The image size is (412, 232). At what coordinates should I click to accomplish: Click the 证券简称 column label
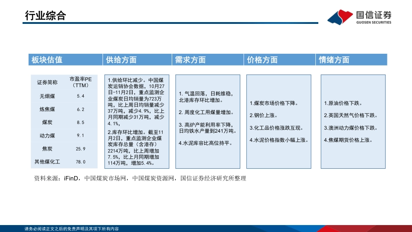[47, 82]
